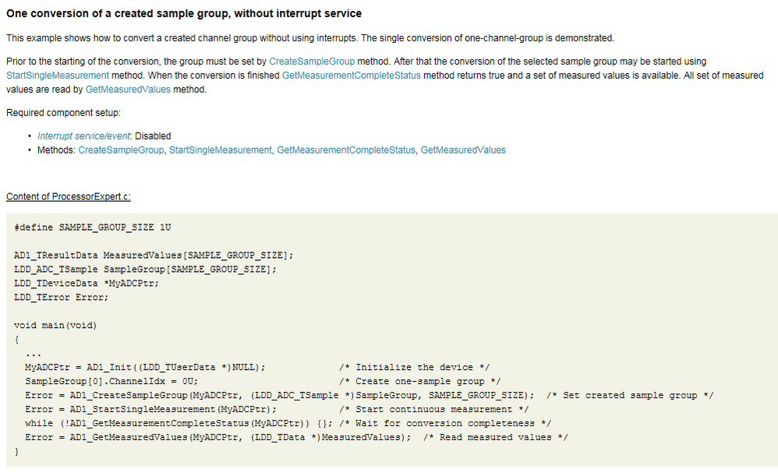Follow StartSingleMeasurement link in the description paragraph
This screenshot has width=778, height=476.
[x=57, y=75]
